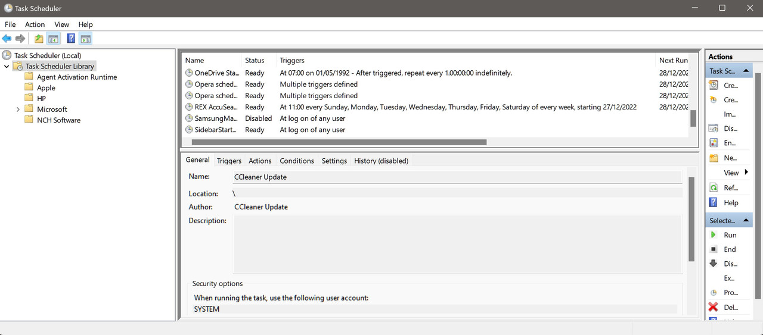Click the Disabled status of SamsungMa...
763x335 pixels.
pos(258,118)
